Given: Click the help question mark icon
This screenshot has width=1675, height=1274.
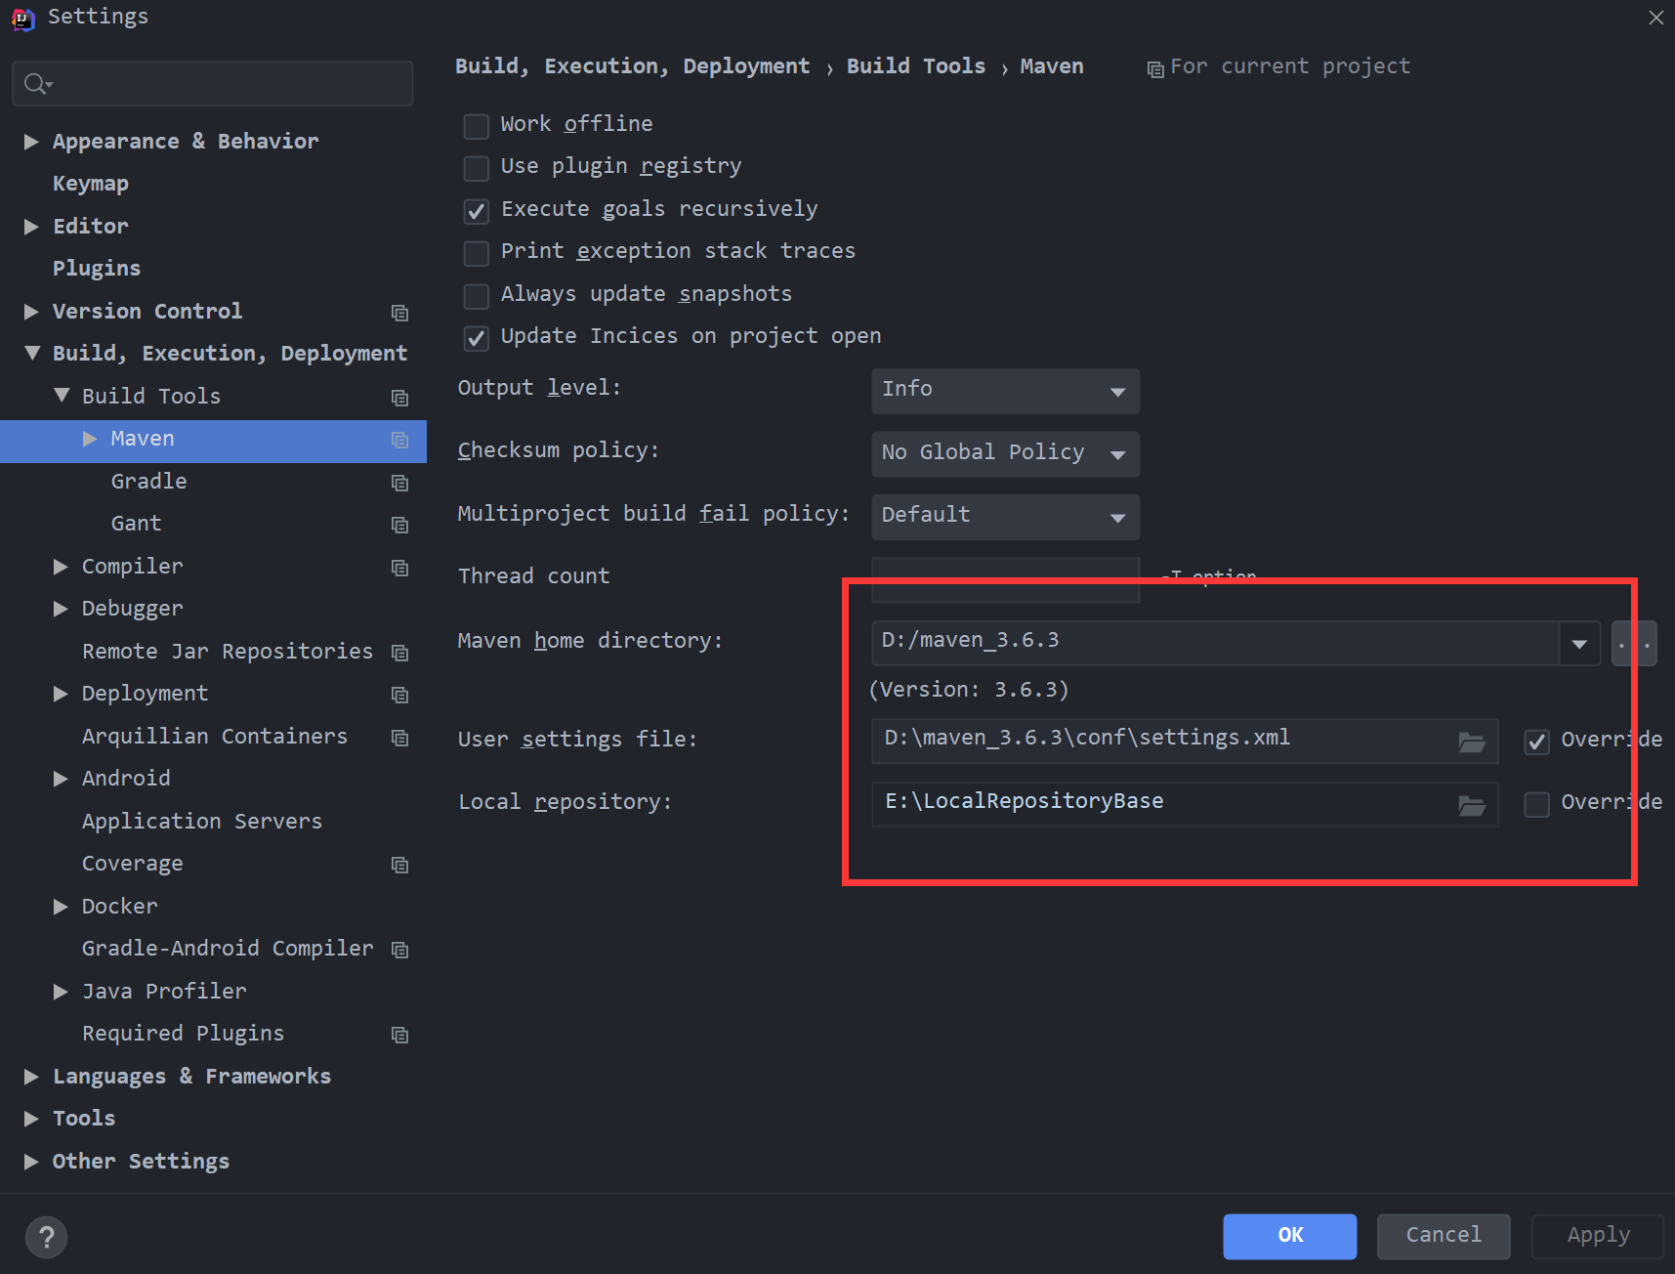Looking at the screenshot, I should point(46,1237).
